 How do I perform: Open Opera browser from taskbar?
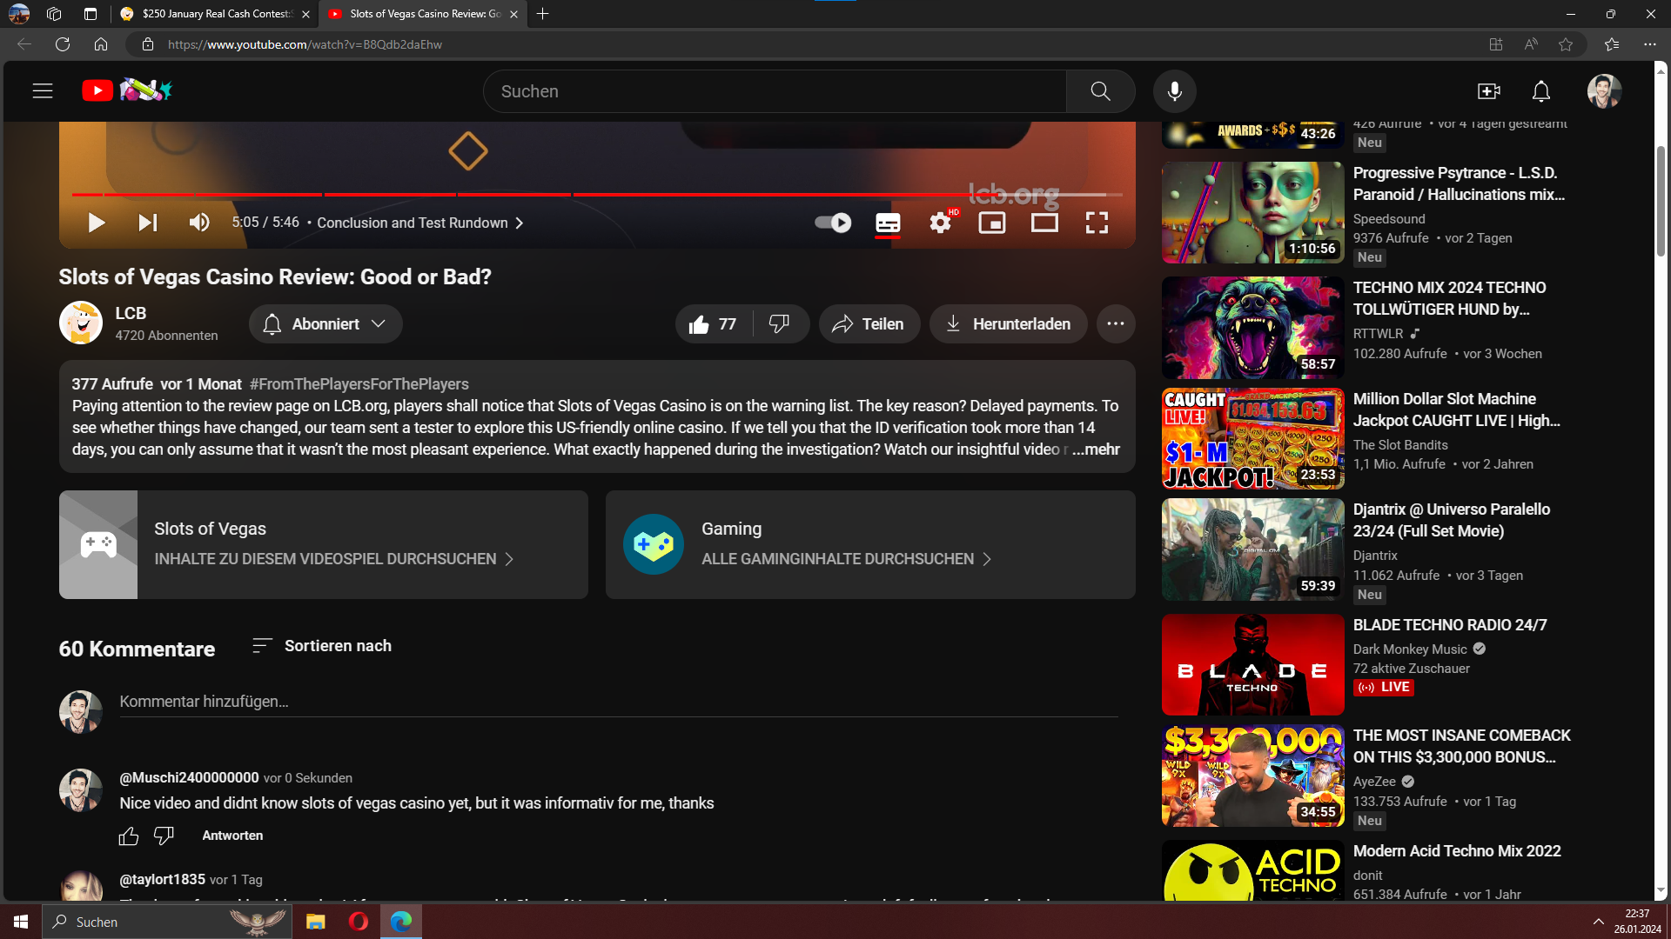pyautogui.click(x=358, y=922)
